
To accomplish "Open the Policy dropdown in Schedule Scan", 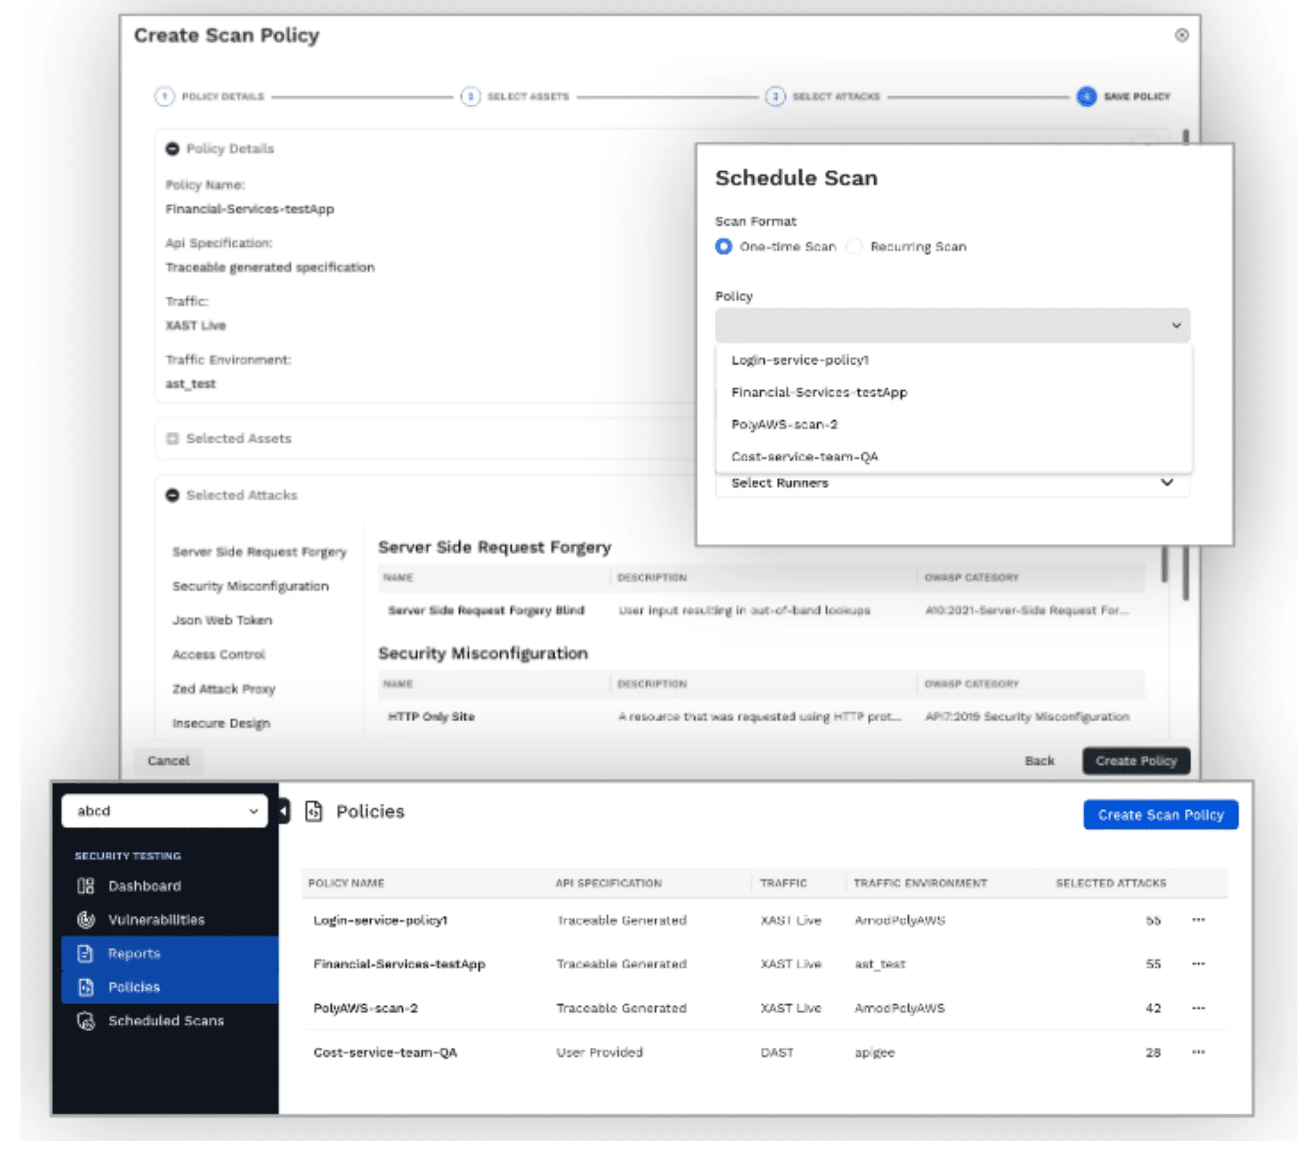I will [952, 325].
